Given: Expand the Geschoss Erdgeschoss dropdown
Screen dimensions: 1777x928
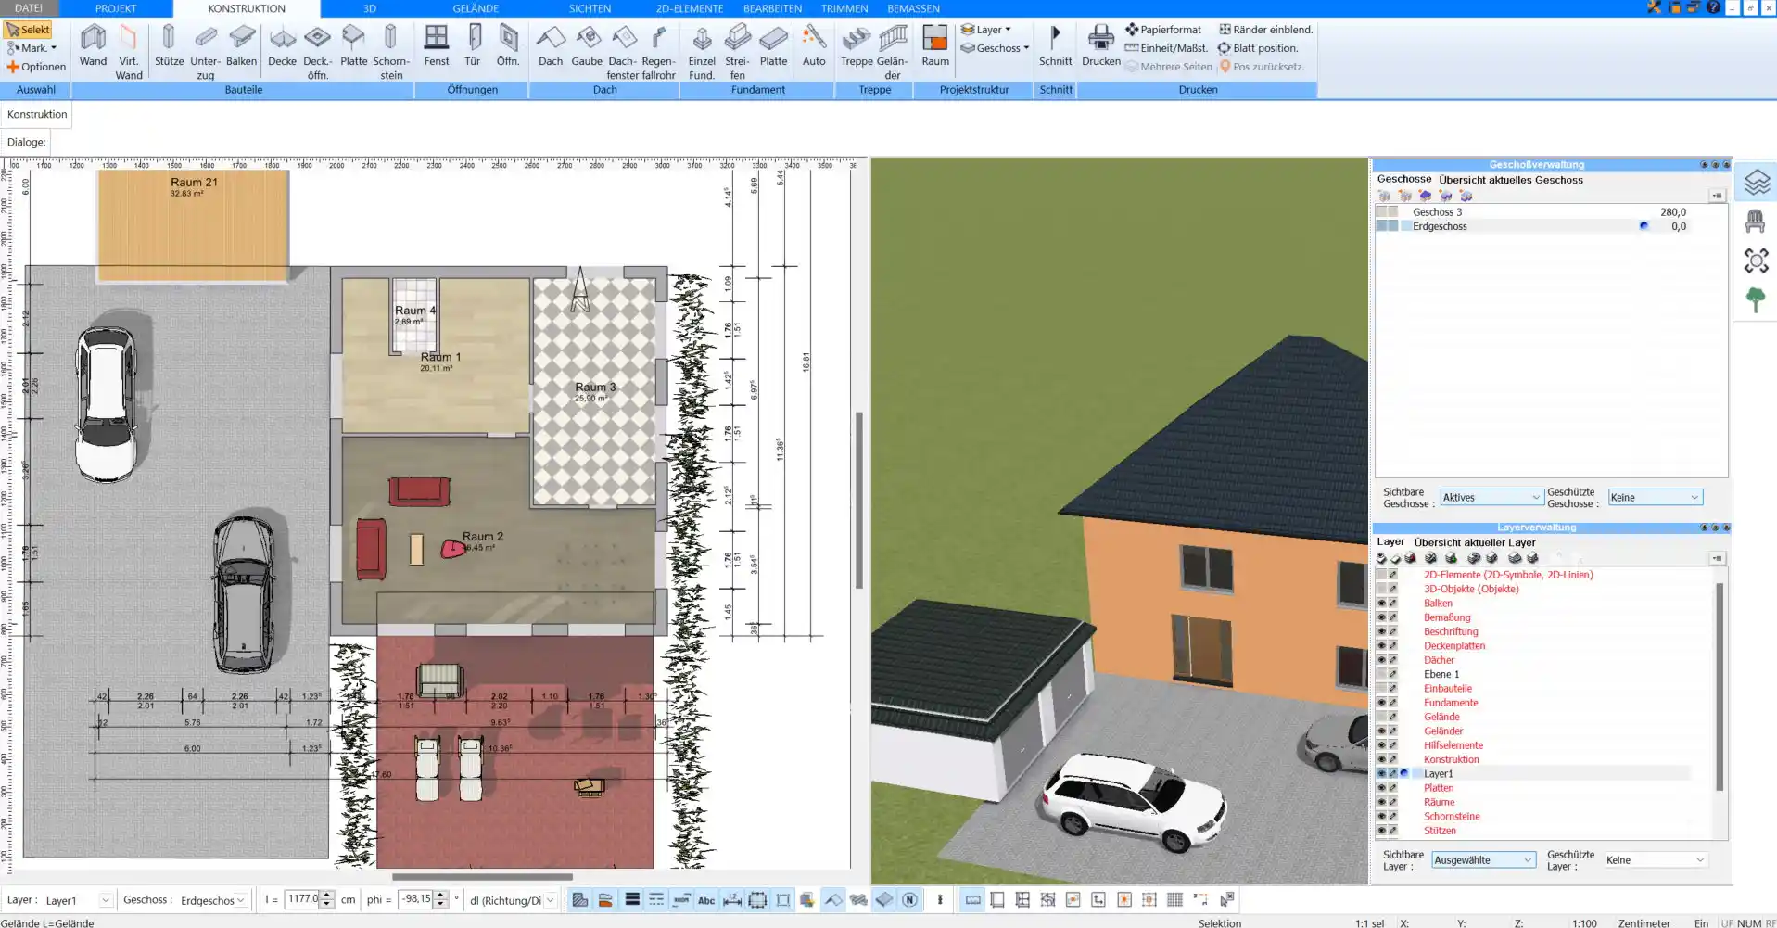Looking at the screenshot, I should [x=241, y=900].
